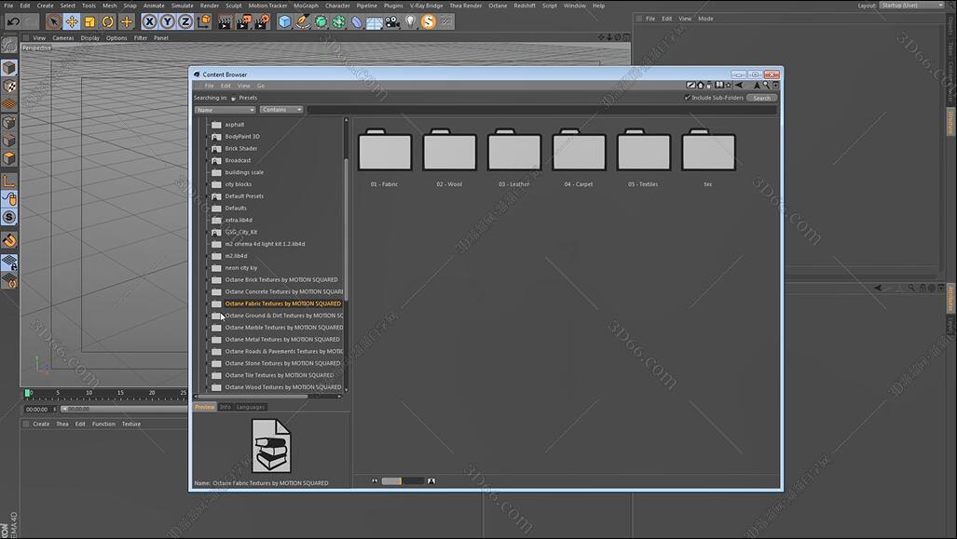Add a Camera object
The width and height of the screenshot is (957, 539).
click(392, 22)
